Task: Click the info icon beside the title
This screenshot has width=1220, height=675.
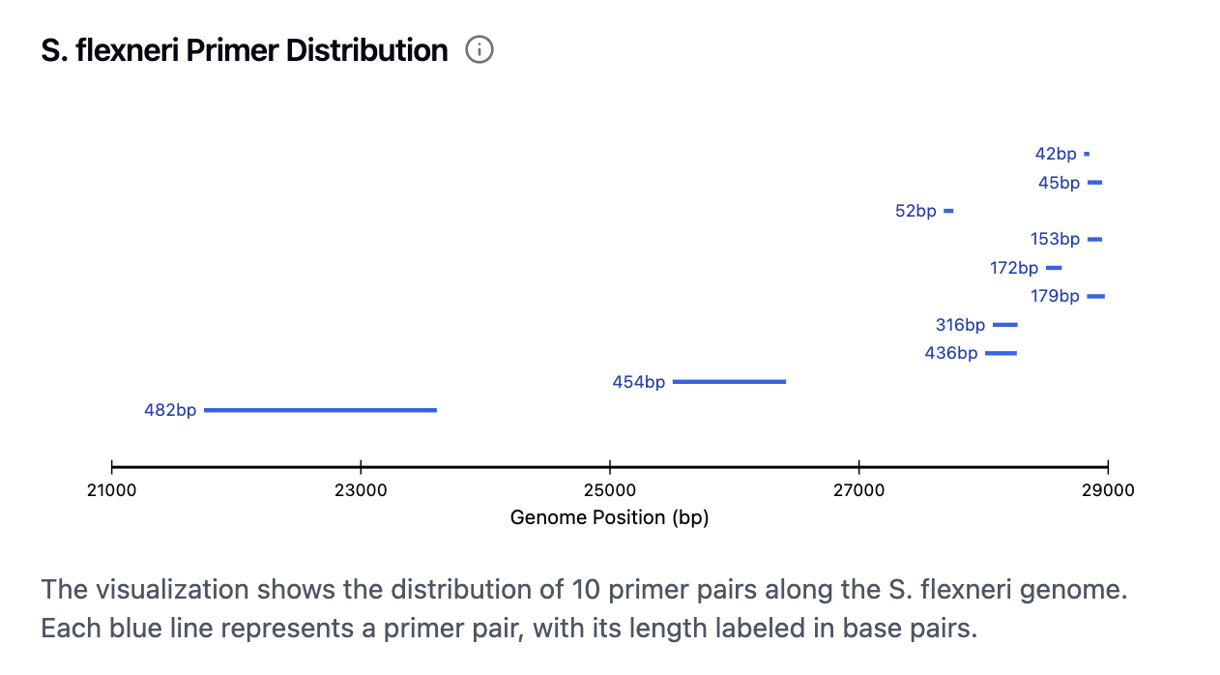Action: click(479, 50)
